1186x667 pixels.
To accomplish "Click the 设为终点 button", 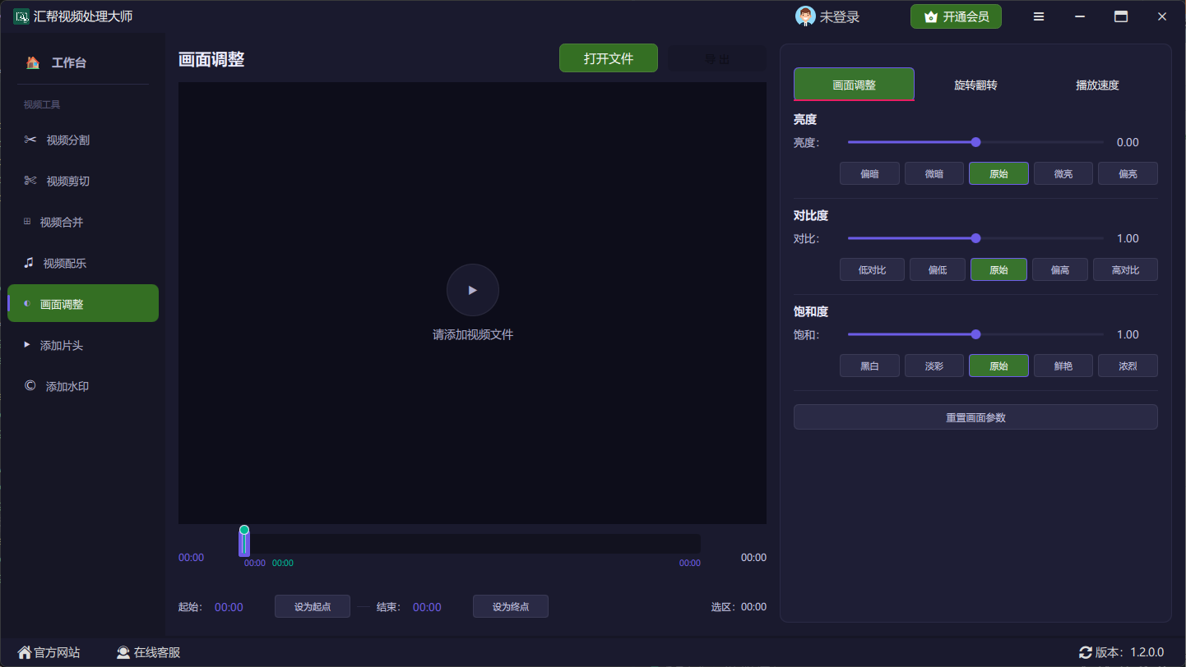I will (511, 606).
